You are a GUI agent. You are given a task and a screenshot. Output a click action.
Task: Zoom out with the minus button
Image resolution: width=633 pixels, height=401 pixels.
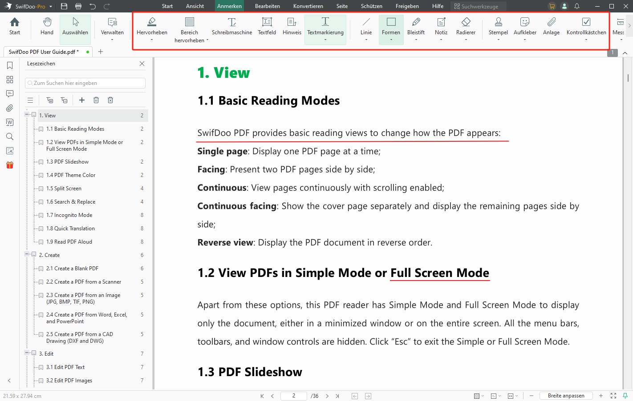pyautogui.click(x=532, y=396)
